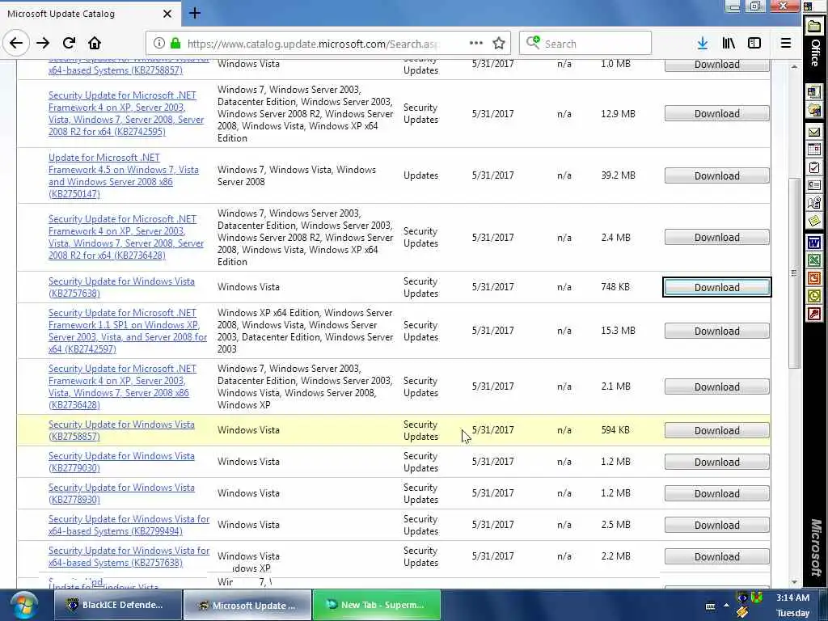This screenshot has width=828, height=621.
Task: Open x64-based Systems KB2799494 link
Action: pyautogui.click(x=129, y=525)
